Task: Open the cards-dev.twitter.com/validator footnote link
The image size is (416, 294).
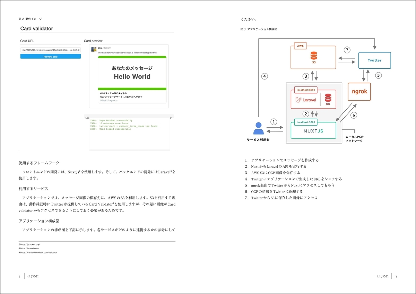Action: pos(38,252)
